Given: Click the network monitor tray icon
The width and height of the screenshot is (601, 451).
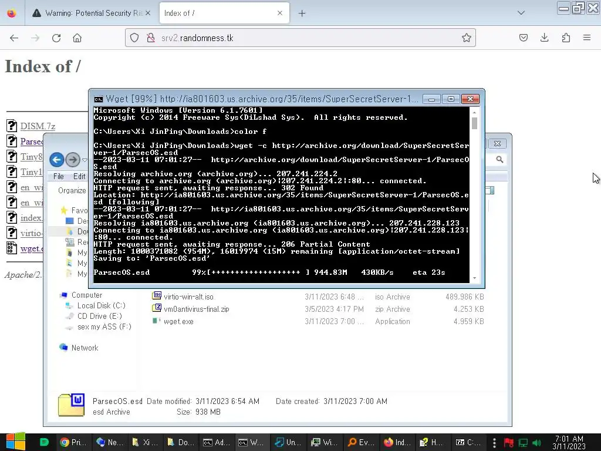Looking at the screenshot, I should pyautogui.click(x=523, y=443).
